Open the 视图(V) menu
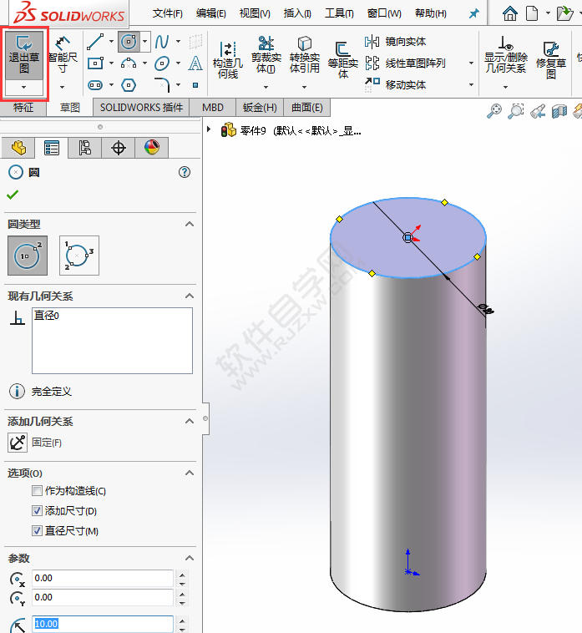Screen dimensions: 582x633 (255, 13)
